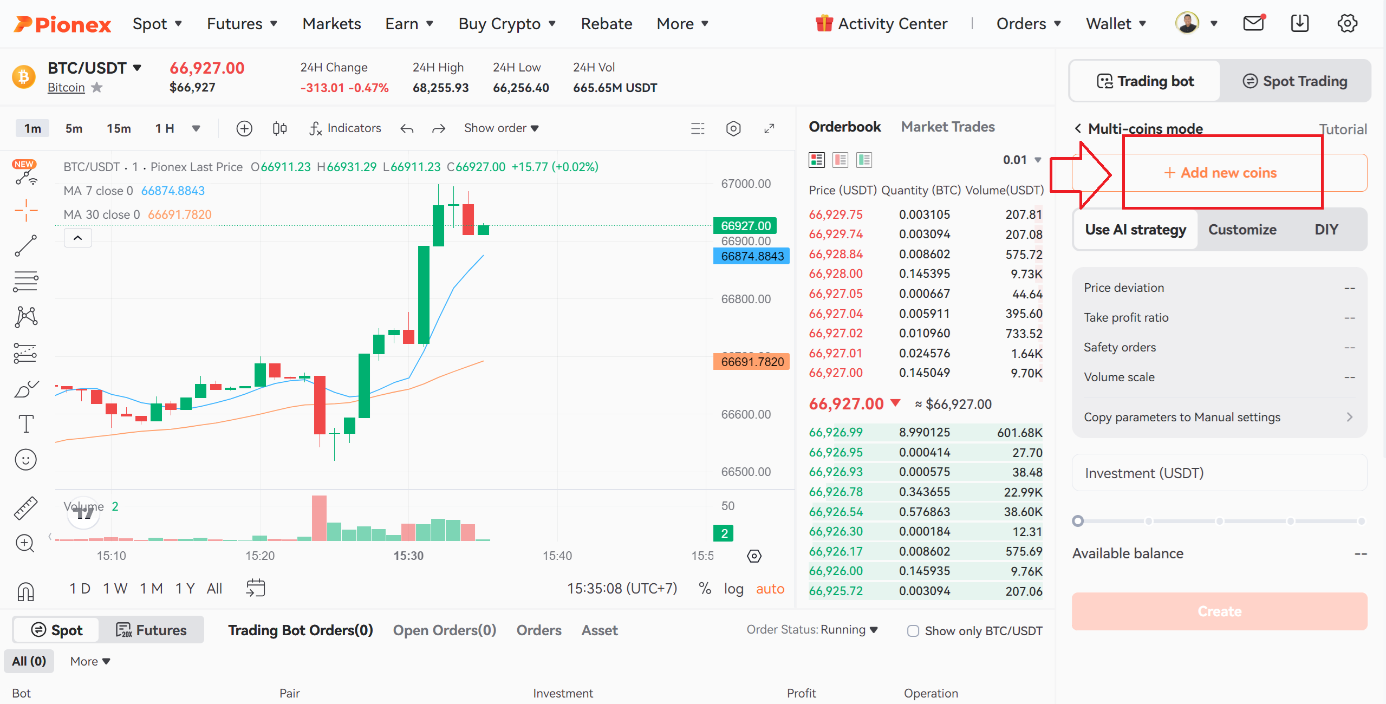
Task: Open the NEW signal tool icon
Action: click(x=25, y=173)
